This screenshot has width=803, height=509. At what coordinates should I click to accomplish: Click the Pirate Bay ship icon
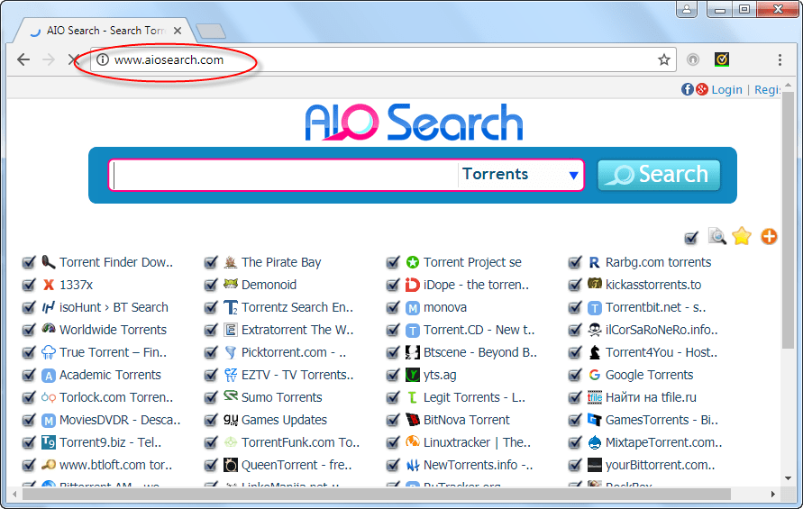pyautogui.click(x=231, y=262)
